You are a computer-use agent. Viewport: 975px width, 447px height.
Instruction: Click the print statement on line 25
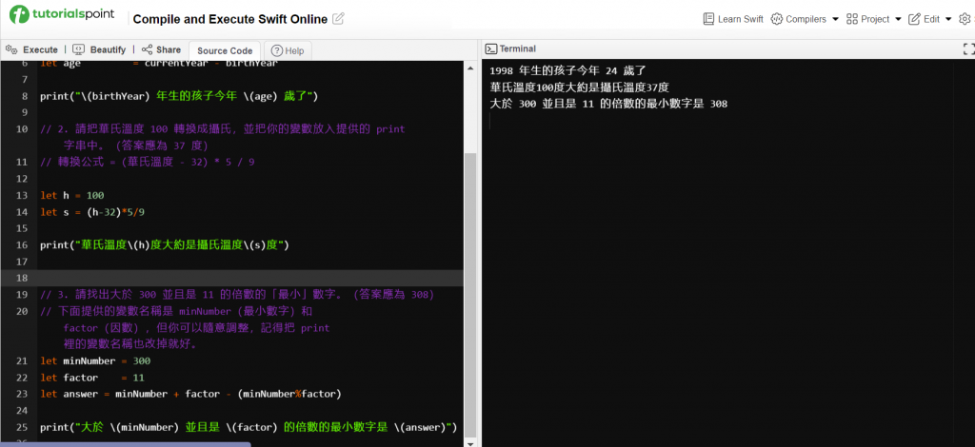[249, 428]
